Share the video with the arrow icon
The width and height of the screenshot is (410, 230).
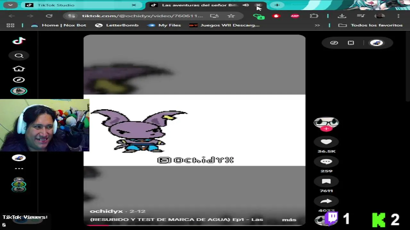tap(326, 201)
